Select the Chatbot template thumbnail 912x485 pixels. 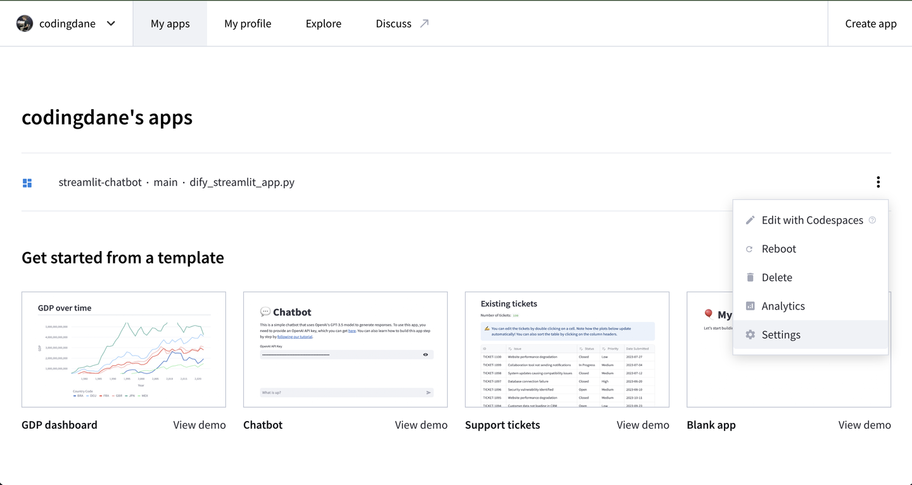pyautogui.click(x=345, y=349)
